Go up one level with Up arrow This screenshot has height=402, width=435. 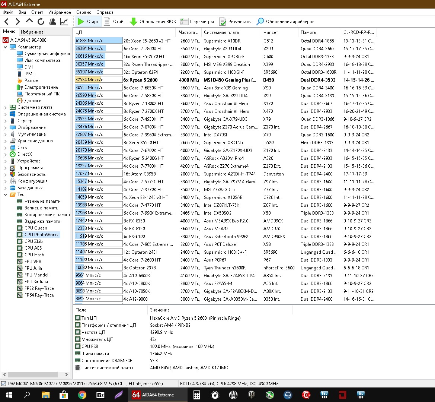point(29,21)
